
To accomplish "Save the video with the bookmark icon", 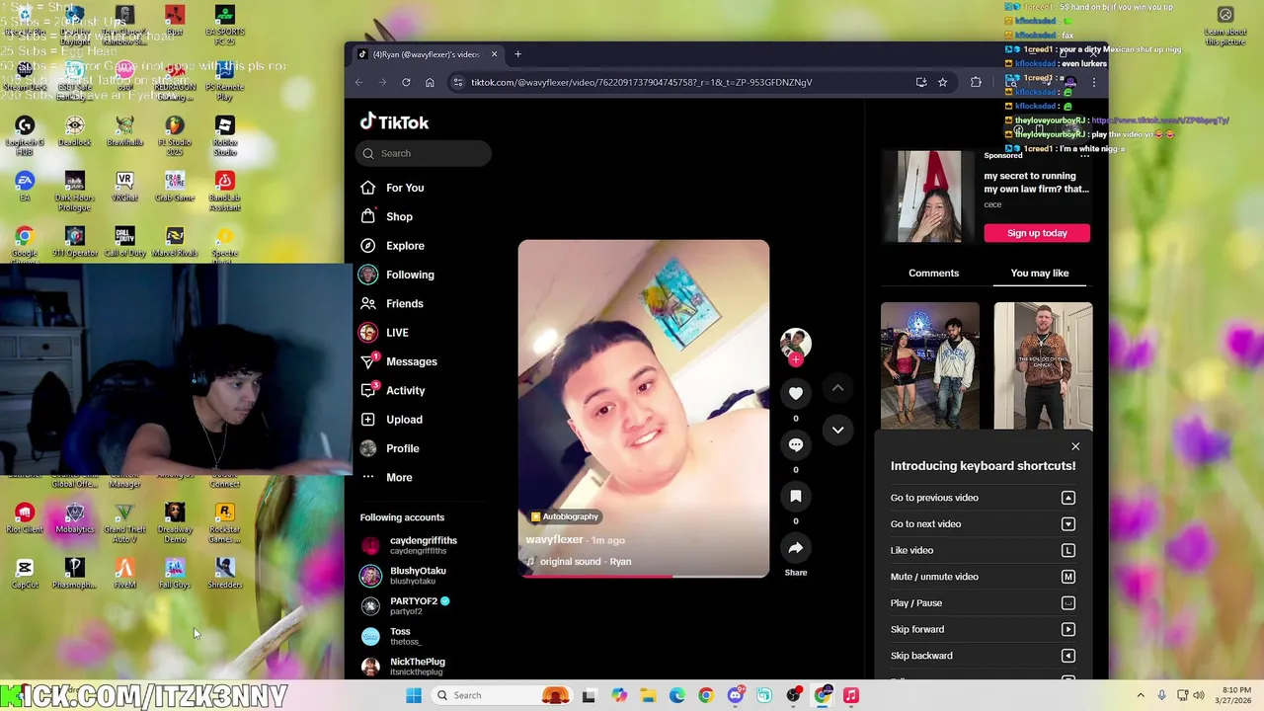I will click(796, 497).
